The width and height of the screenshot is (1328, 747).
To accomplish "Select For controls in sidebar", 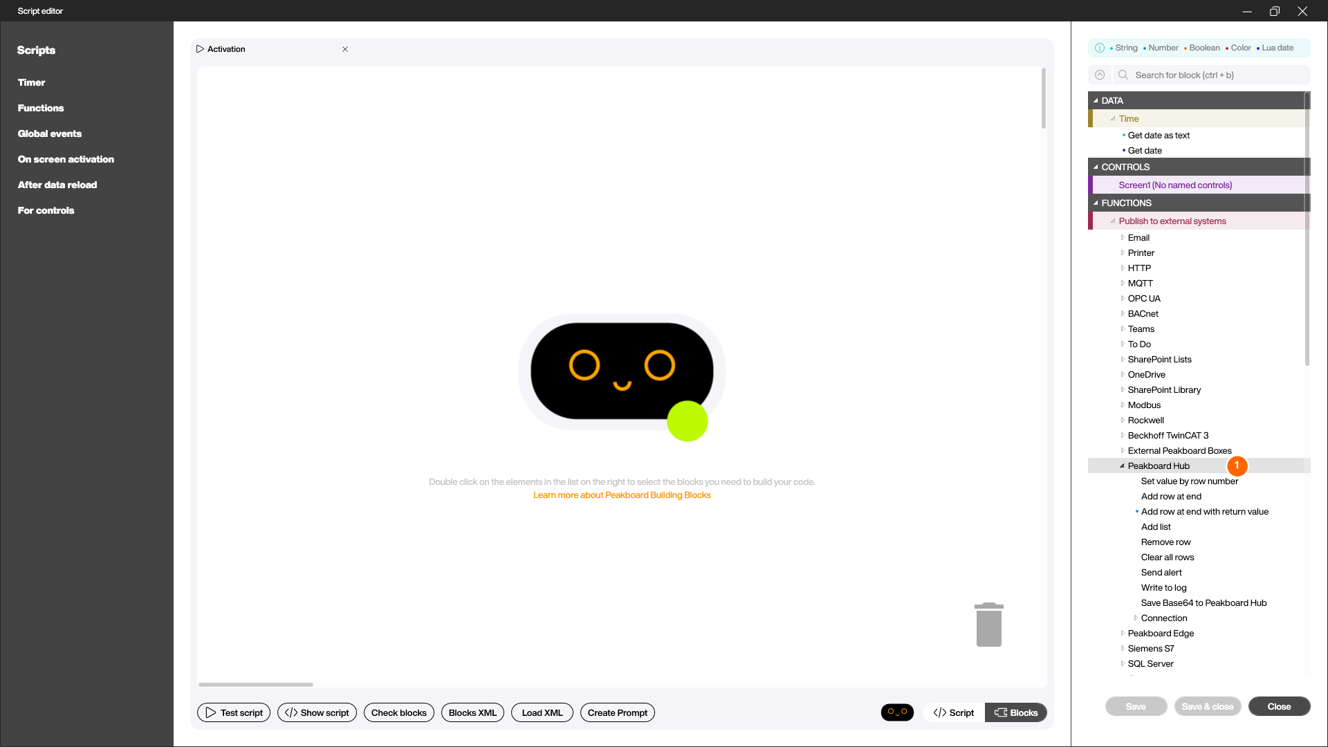I will (x=46, y=210).
